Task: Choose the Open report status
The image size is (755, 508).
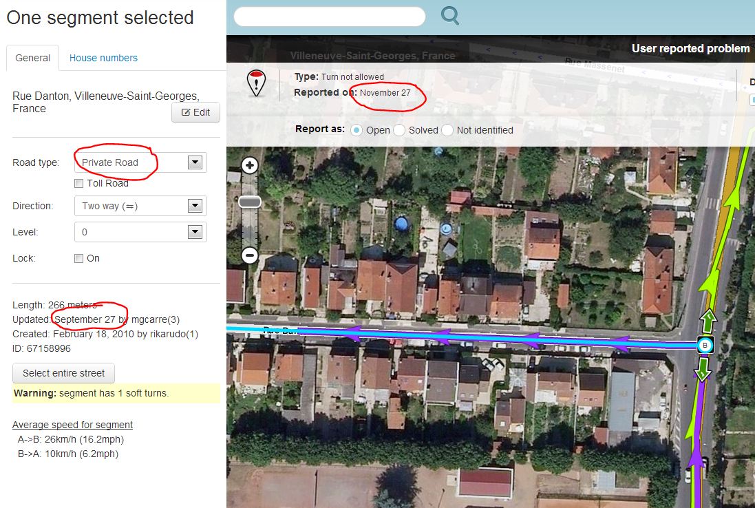Action: [357, 130]
